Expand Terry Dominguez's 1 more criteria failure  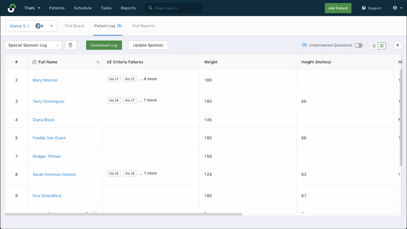[x=148, y=100]
